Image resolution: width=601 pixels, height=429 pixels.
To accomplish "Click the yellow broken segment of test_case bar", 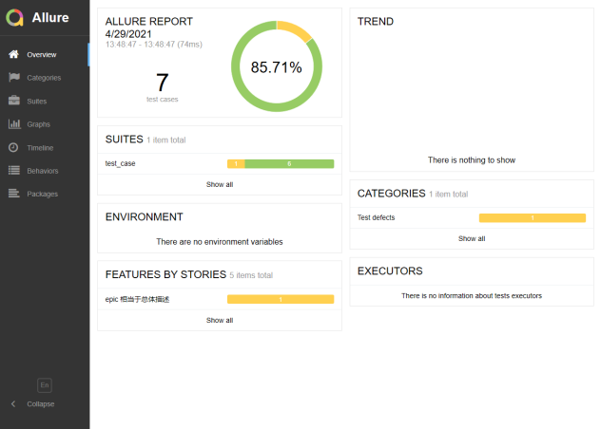I will coord(236,164).
